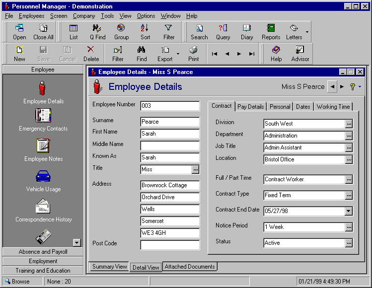Open Emergency Contacts in sidebar
Image resolution: width=372 pixels, height=288 pixels.
(43, 120)
